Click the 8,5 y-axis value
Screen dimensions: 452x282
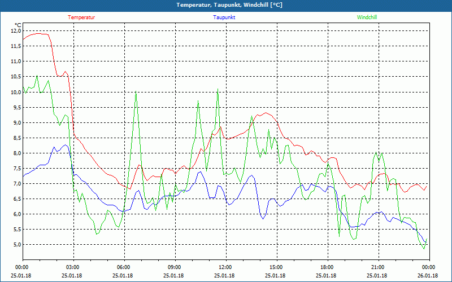pos(17,138)
